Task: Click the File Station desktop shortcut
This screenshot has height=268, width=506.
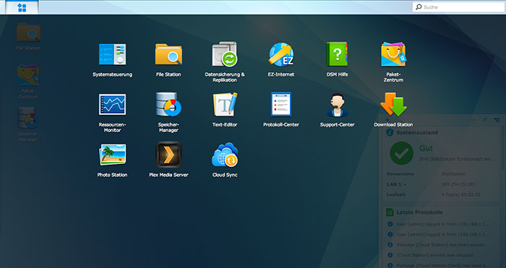Action: point(28,36)
